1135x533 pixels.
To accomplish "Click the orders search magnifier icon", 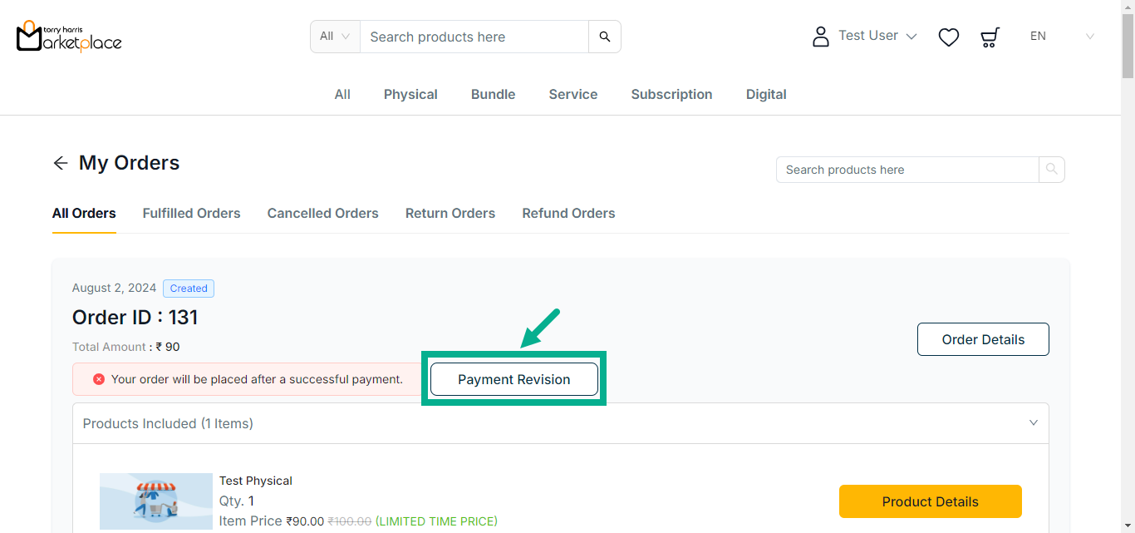I will click(1051, 170).
